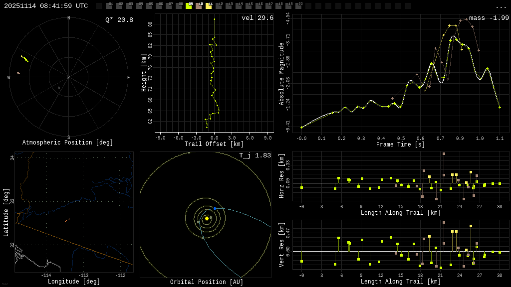This screenshot has width=511, height=287.
Task: Click the yellow meteor streak in sky plot
Action: click(25, 59)
